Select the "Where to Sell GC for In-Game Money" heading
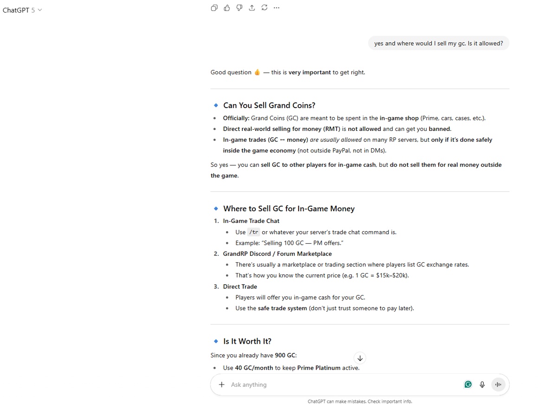The image size is (557, 404). pyautogui.click(x=289, y=209)
